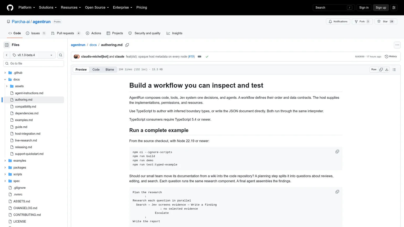This screenshot has width=404, height=227.
Task: Copy raw file contents icon
Action: tap(381, 70)
